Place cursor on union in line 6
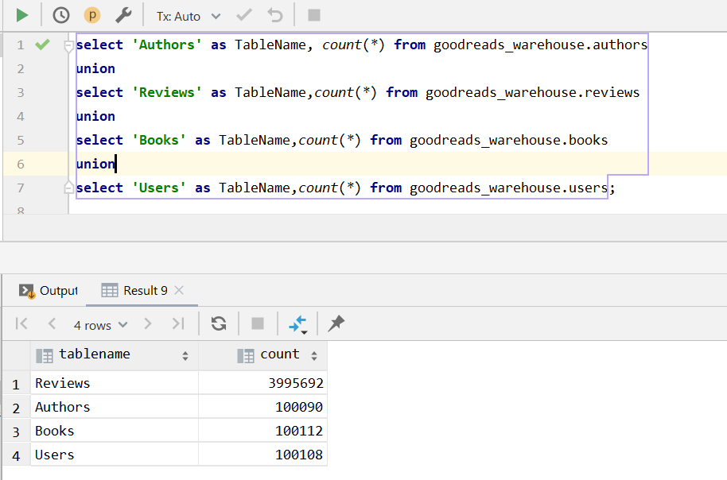 click(x=95, y=164)
